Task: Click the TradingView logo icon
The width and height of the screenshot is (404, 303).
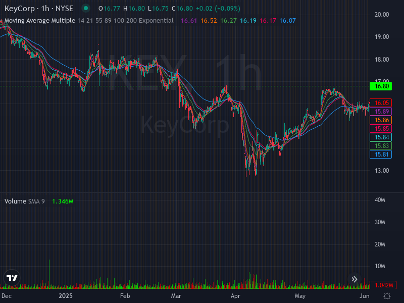Action: click(x=12, y=278)
